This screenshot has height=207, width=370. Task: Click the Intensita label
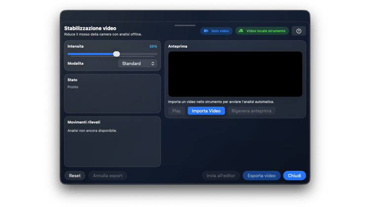pos(75,46)
